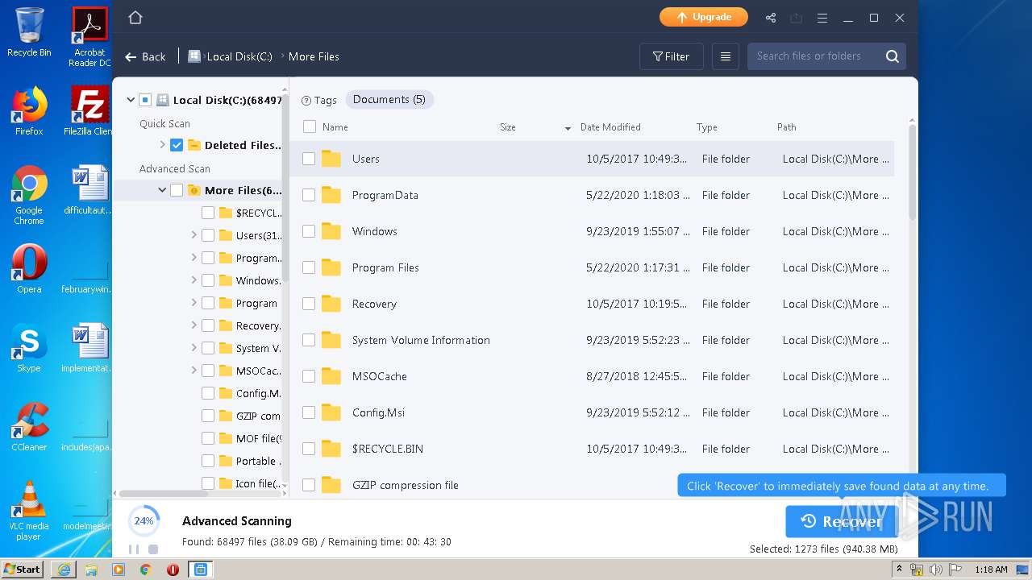Click the export icon beside share
The height and width of the screenshot is (580, 1032).
[x=797, y=18]
